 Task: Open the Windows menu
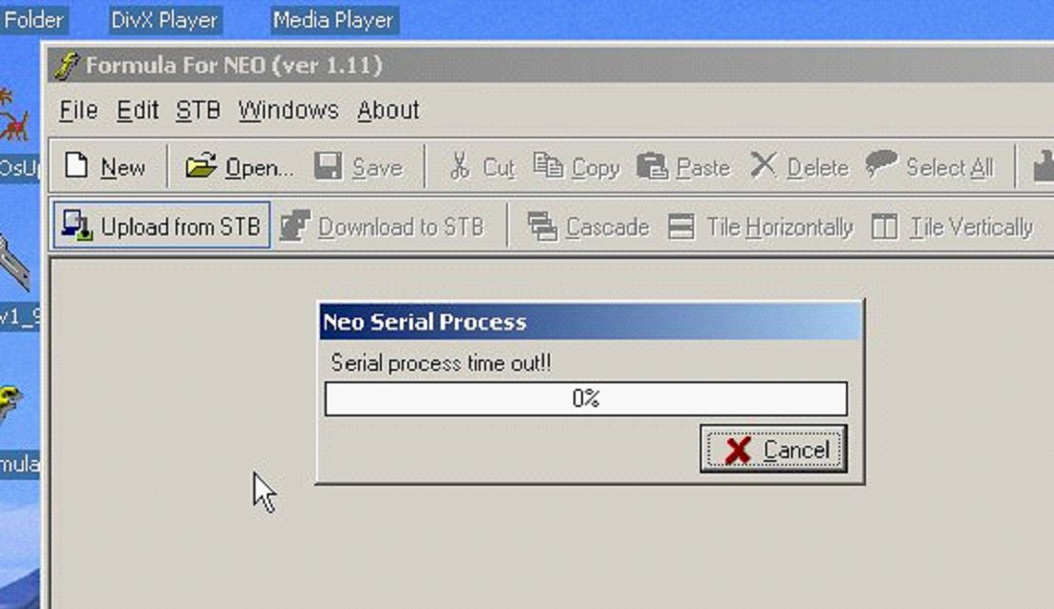pyautogui.click(x=289, y=110)
